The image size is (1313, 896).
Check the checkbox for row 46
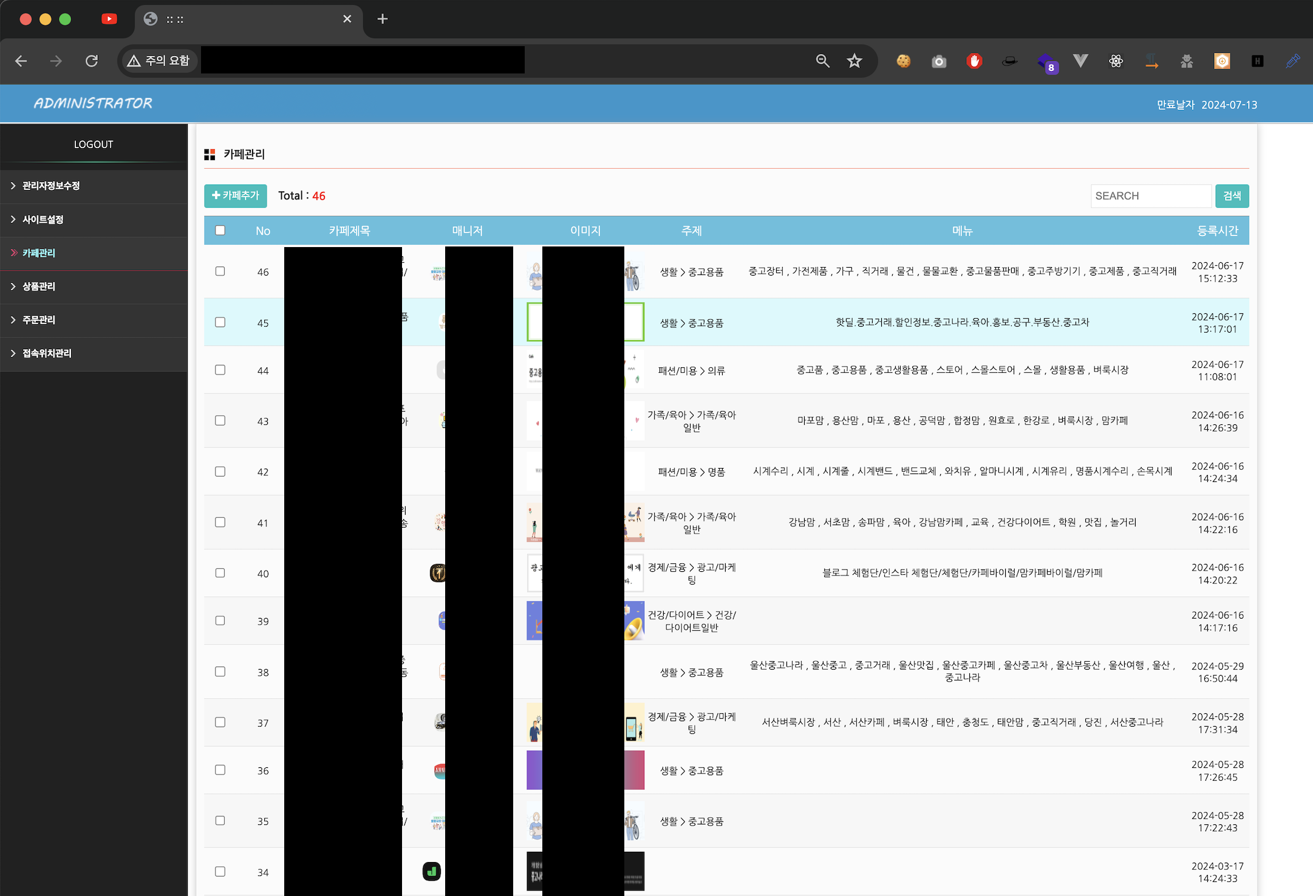click(220, 271)
